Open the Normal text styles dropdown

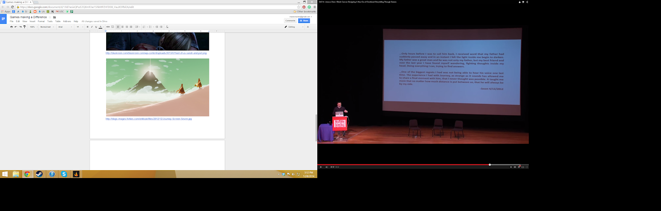coord(47,27)
